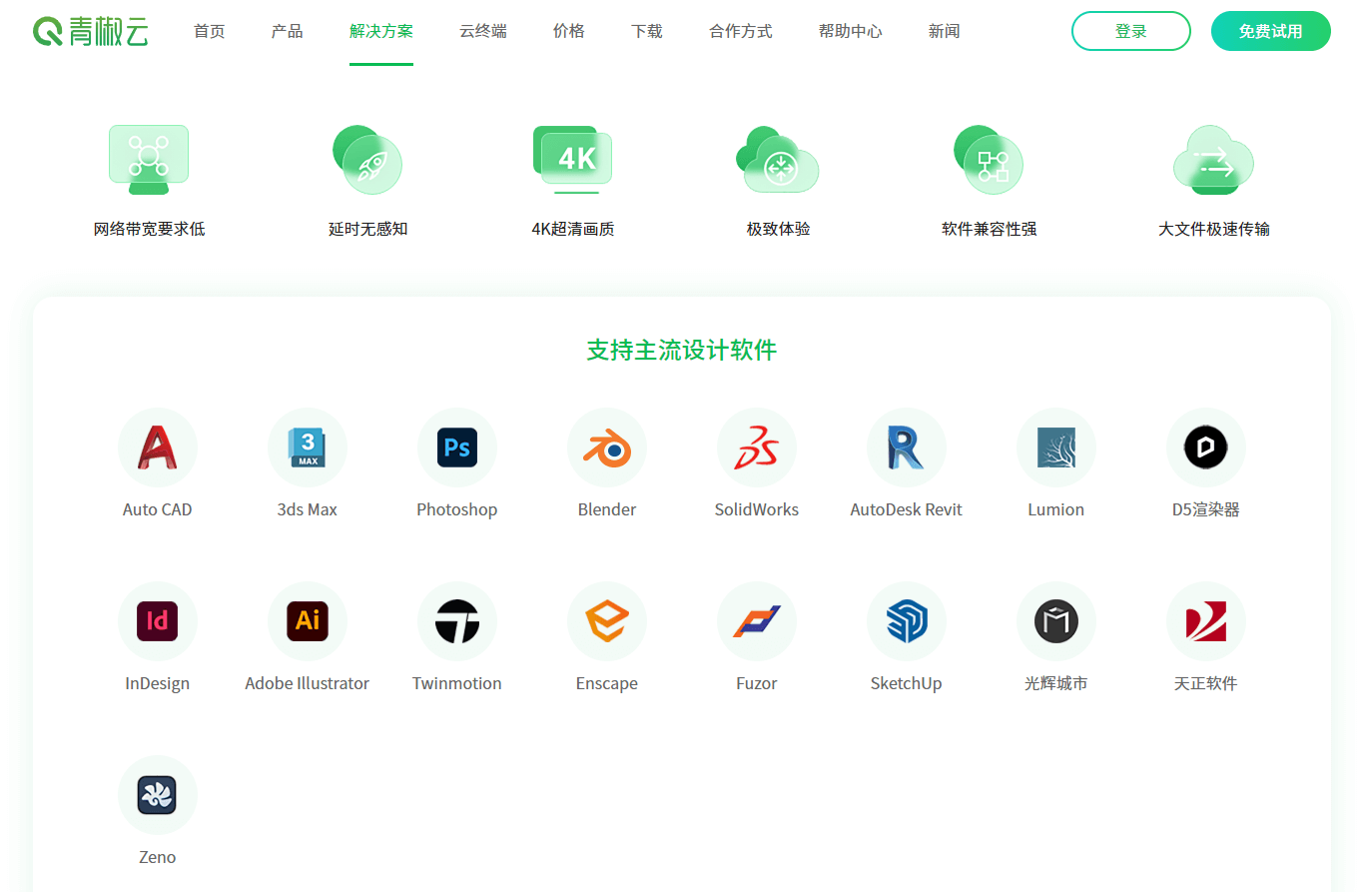Select the Adobe Illustrator icon
Viewport: 1363px width, 892px height.
click(x=308, y=621)
